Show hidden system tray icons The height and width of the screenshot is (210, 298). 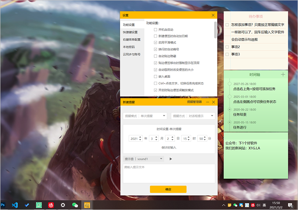tap(223, 205)
